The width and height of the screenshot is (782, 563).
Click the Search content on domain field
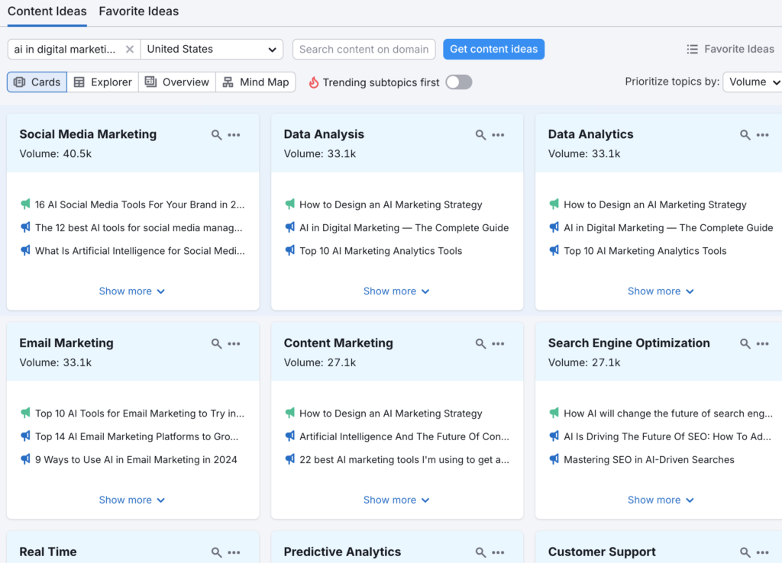point(364,49)
